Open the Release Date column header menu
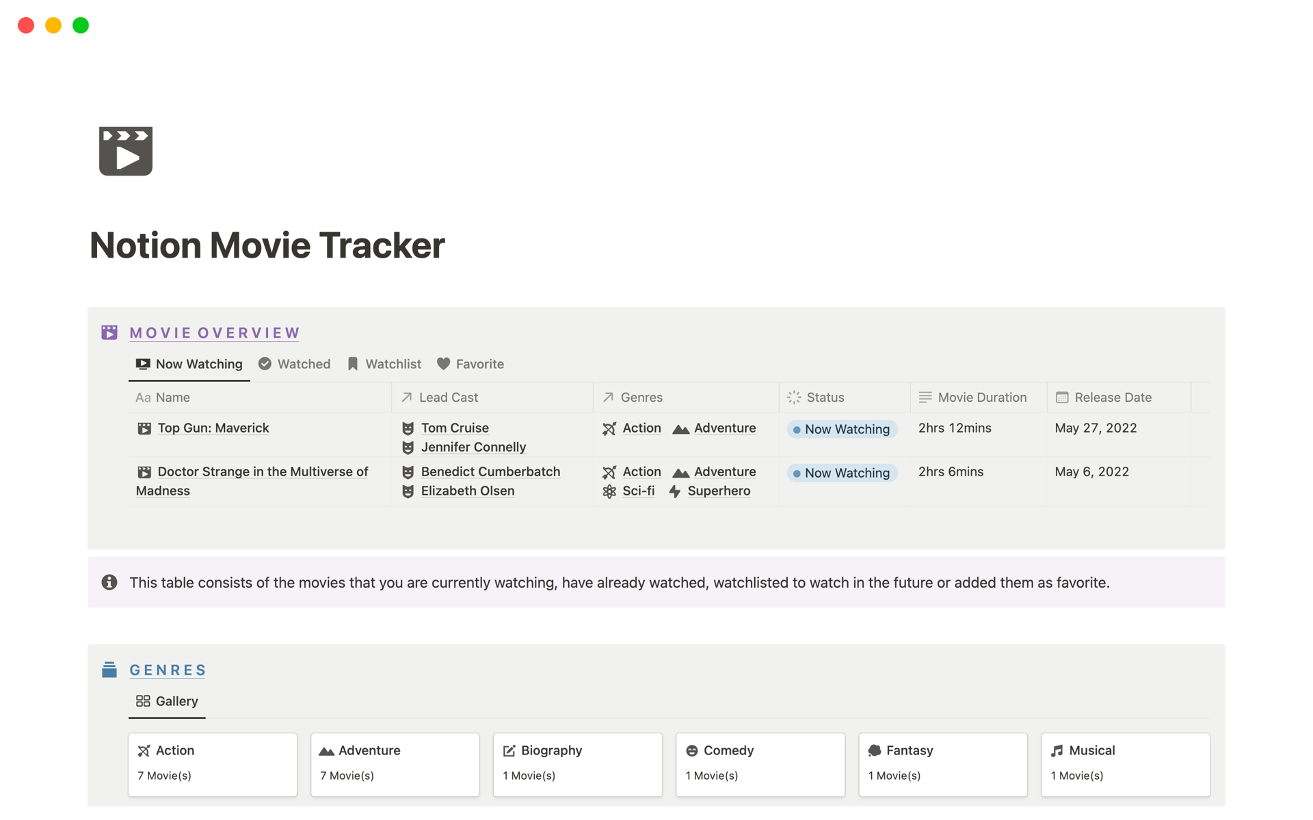The height and width of the screenshot is (820, 1313). pyautogui.click(x=1112, y=397)
